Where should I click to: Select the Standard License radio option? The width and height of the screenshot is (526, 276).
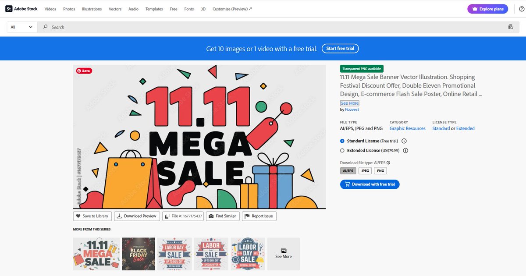coord(342,141)
